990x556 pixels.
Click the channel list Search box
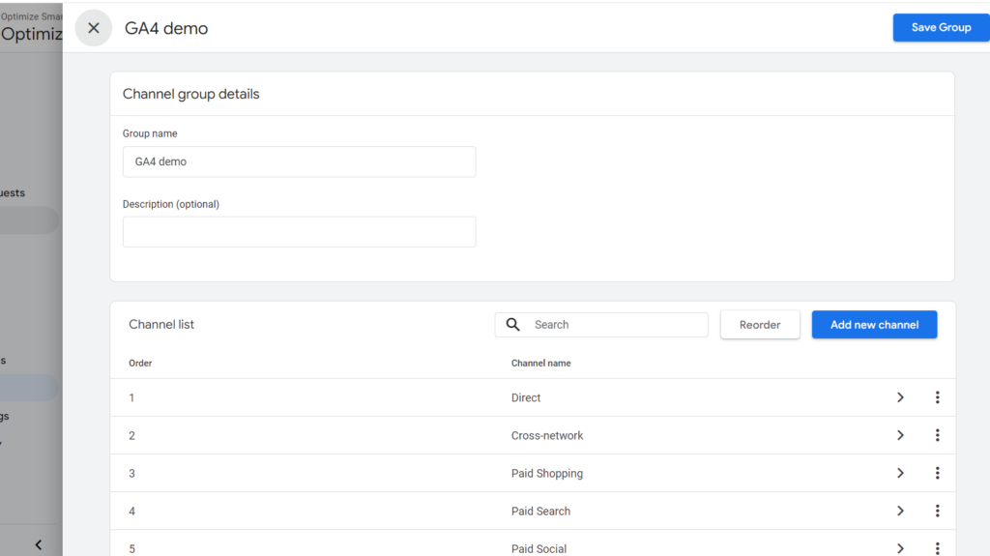(x=601, y=325)
